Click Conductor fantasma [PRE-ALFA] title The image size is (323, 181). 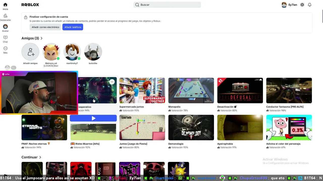tap(285, 107)
